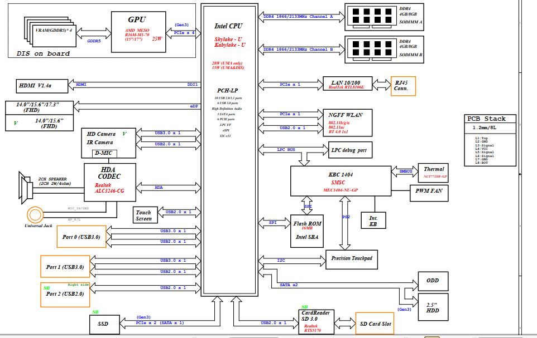
Task: Click the SODIMM A memory chip graphic
Action: tap(372, 17)
